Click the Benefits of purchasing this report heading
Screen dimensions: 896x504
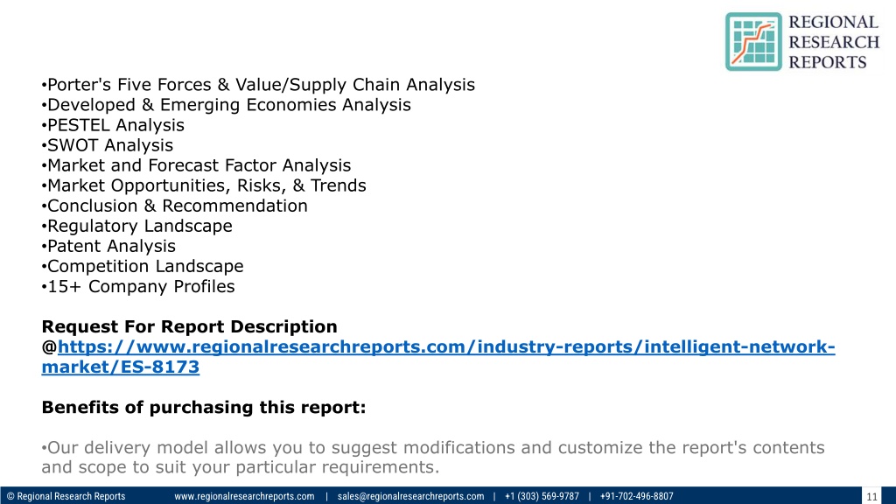pyautogui.click(x=203, y=408)
